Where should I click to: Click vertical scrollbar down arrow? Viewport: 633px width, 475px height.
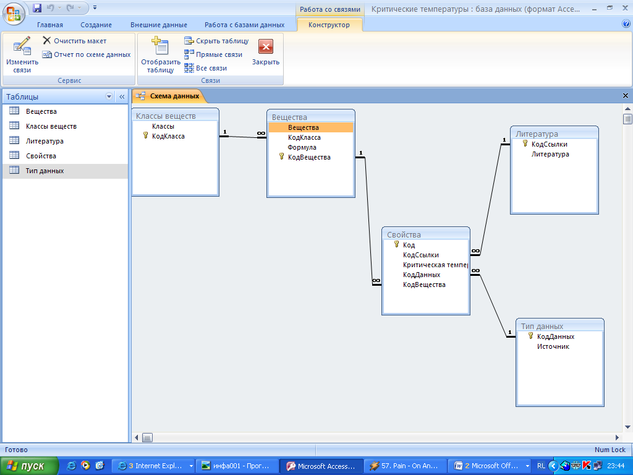click(627, 427)
